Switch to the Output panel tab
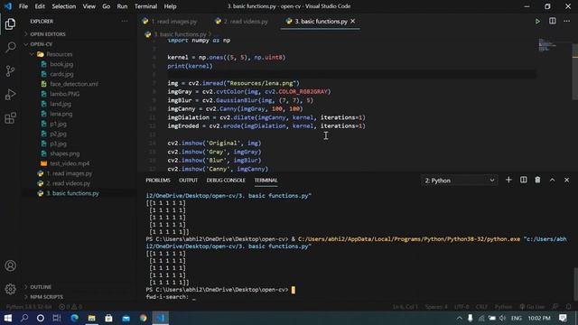Screen dimensions: 578x325 click(x=189, y=181)
